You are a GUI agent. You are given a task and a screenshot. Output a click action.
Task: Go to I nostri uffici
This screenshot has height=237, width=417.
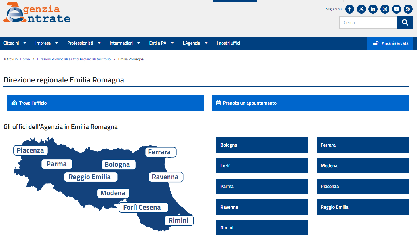228,43
